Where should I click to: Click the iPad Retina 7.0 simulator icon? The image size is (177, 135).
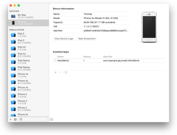click(13, 62)
